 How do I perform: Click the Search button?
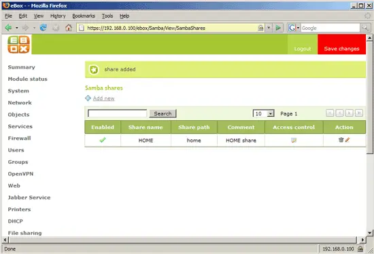163,113
